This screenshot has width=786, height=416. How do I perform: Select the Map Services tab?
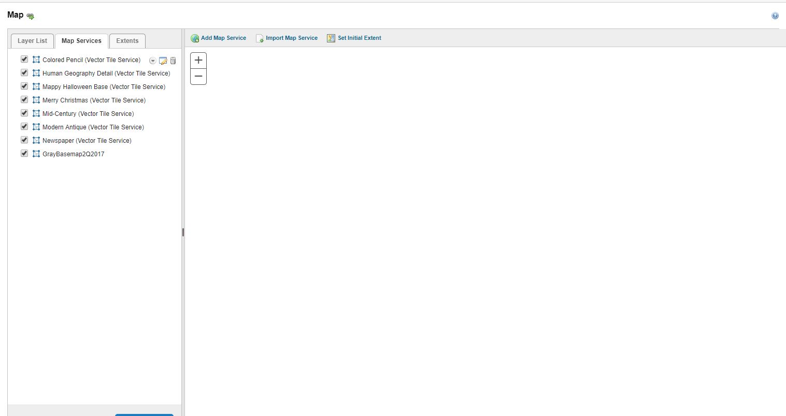click(x=81, y=41)
